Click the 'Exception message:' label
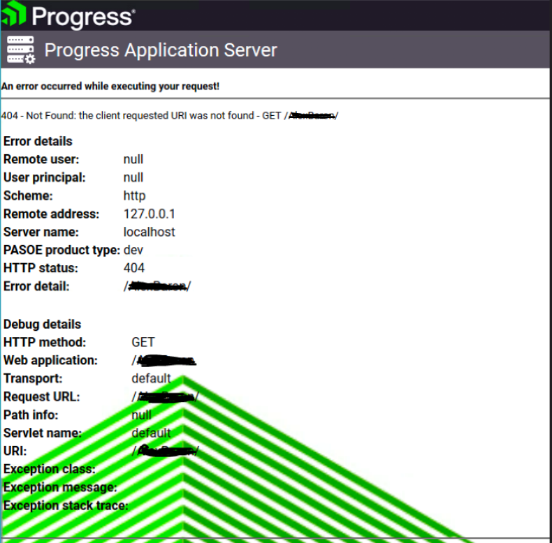This screenshot has height=543, width=552. [60, 488]
